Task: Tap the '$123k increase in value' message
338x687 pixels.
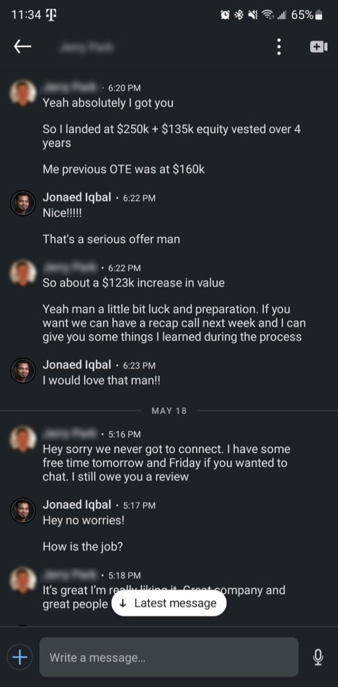Action: tap(133, 282)
